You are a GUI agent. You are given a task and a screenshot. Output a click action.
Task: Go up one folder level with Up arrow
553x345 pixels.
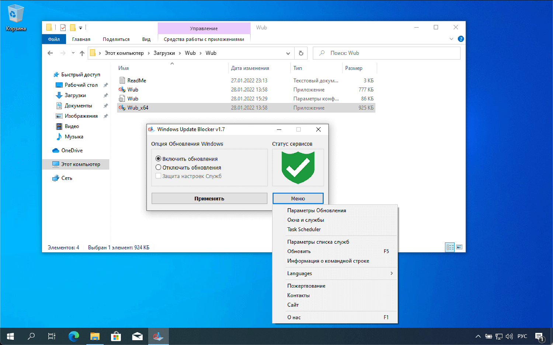(x=82, y=53)
